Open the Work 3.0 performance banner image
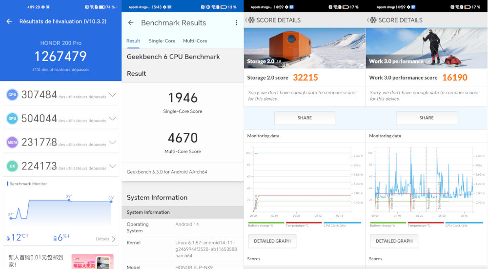 (427, 48)
